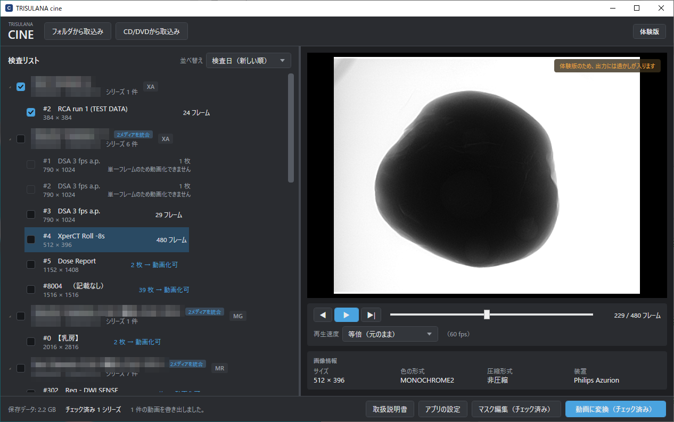Toggle checkbox for first XA study
The height and width of the screenshot is (422, 674).
21,87
